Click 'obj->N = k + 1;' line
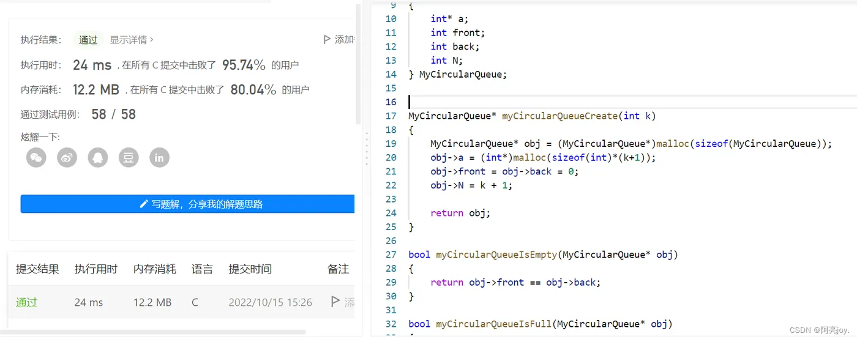The image size is (857, 339). point(471,185)
